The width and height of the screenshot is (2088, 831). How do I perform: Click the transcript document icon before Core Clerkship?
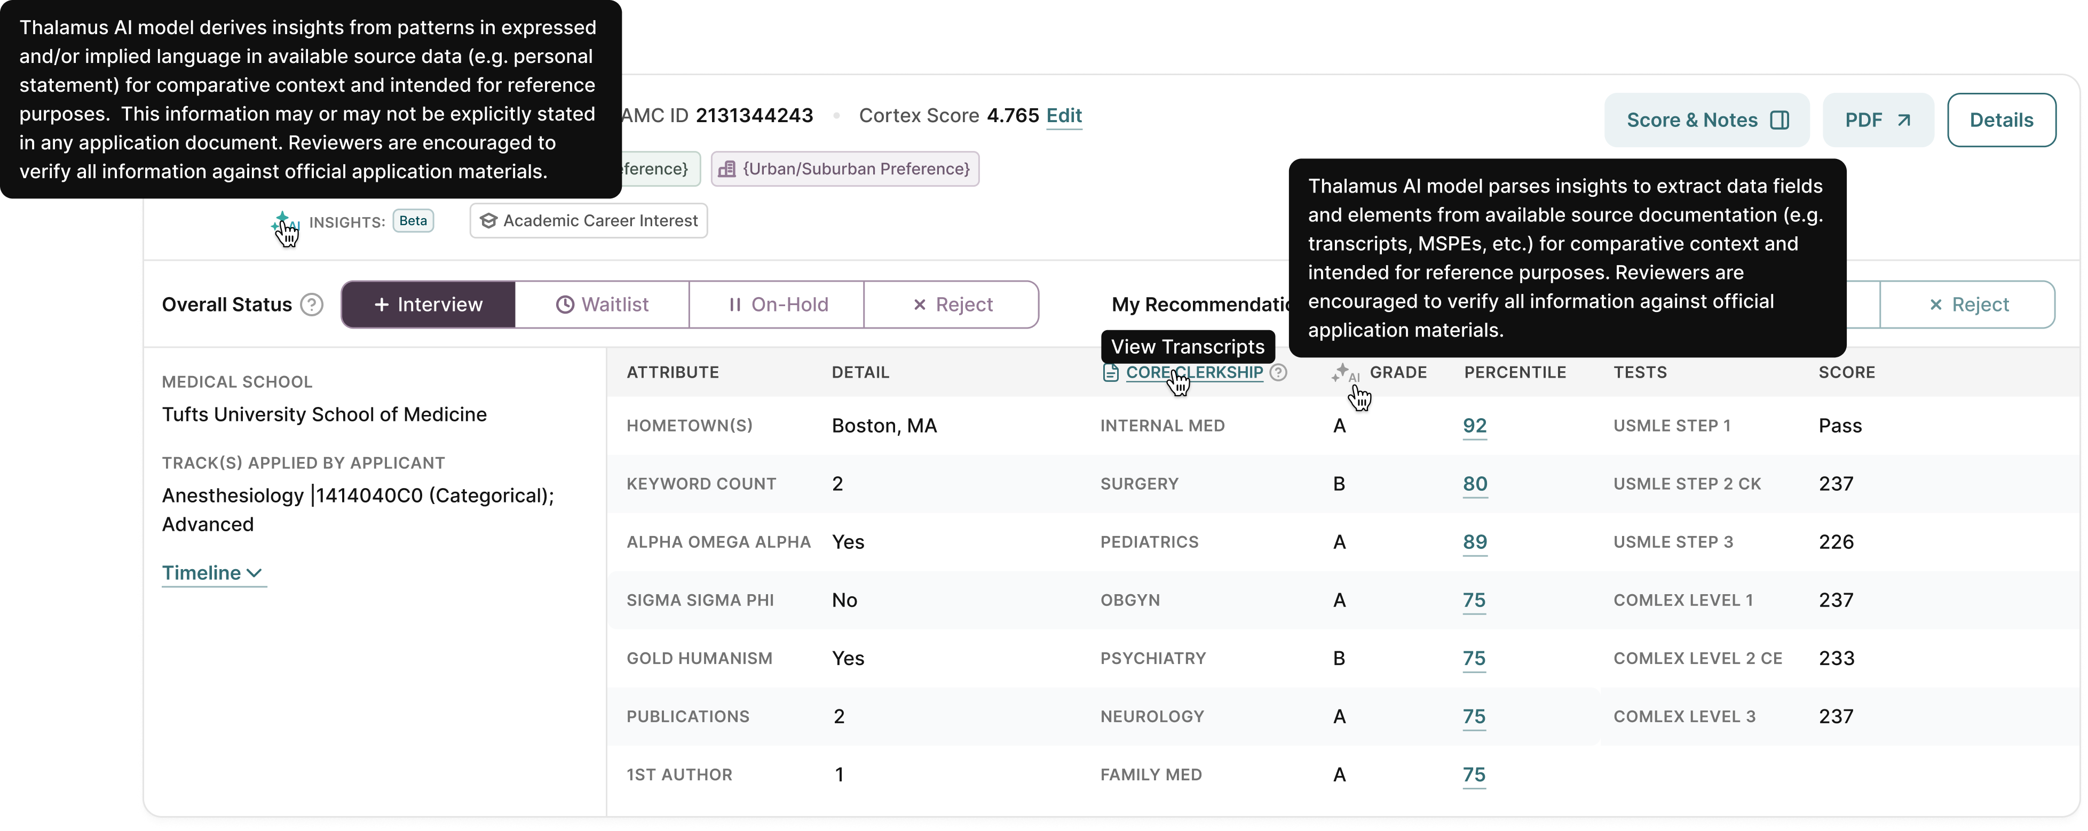[1110, 373]
